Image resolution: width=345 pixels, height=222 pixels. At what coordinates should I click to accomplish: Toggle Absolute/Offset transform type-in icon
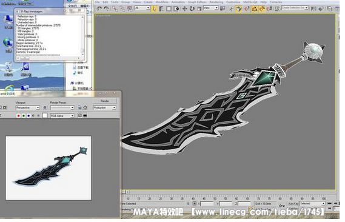(x=194, y=204)
